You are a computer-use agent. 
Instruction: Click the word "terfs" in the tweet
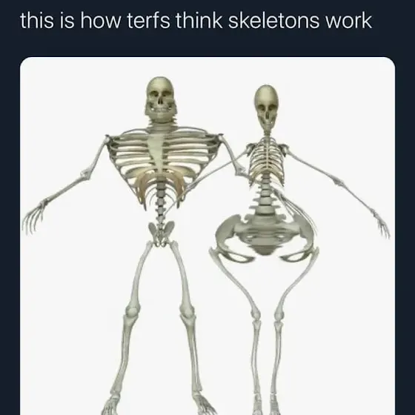[x=148, y=21]
